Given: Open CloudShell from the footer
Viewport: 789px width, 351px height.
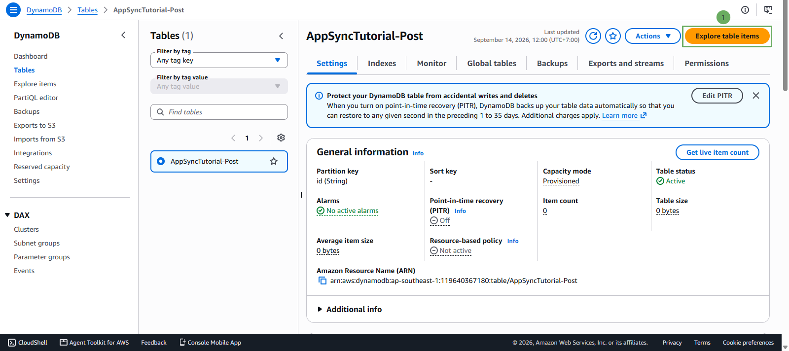Looking at the screenshot, I should [x=28, y=343].
